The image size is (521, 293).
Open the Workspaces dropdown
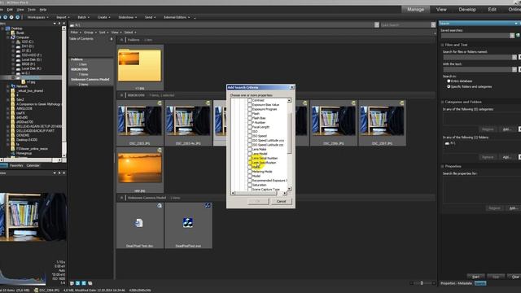pos(38,17)
